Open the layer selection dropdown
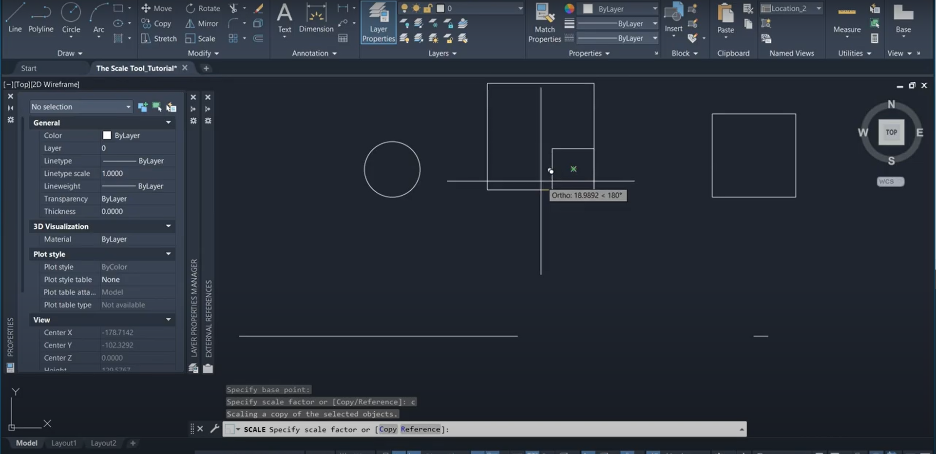The height and width of the screenshot is (454, 936). pos(520,8)
